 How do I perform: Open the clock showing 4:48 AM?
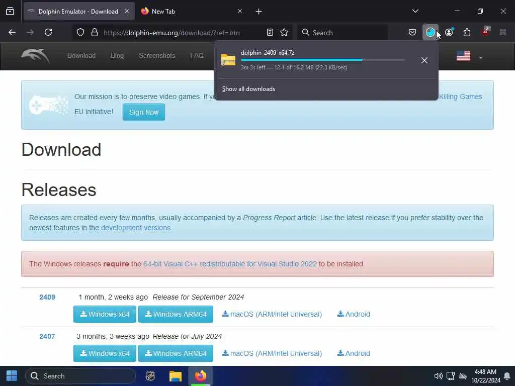pos(485,376)
